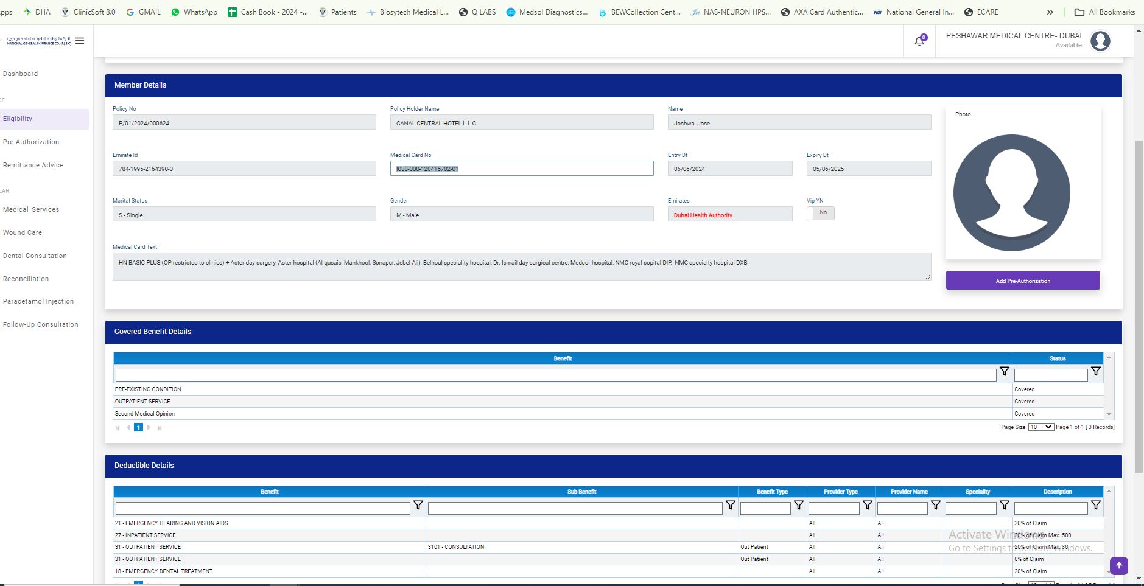Click the Medical Card No field
This screenshot has height=586, width=1144.
click(x=522, y=169)
